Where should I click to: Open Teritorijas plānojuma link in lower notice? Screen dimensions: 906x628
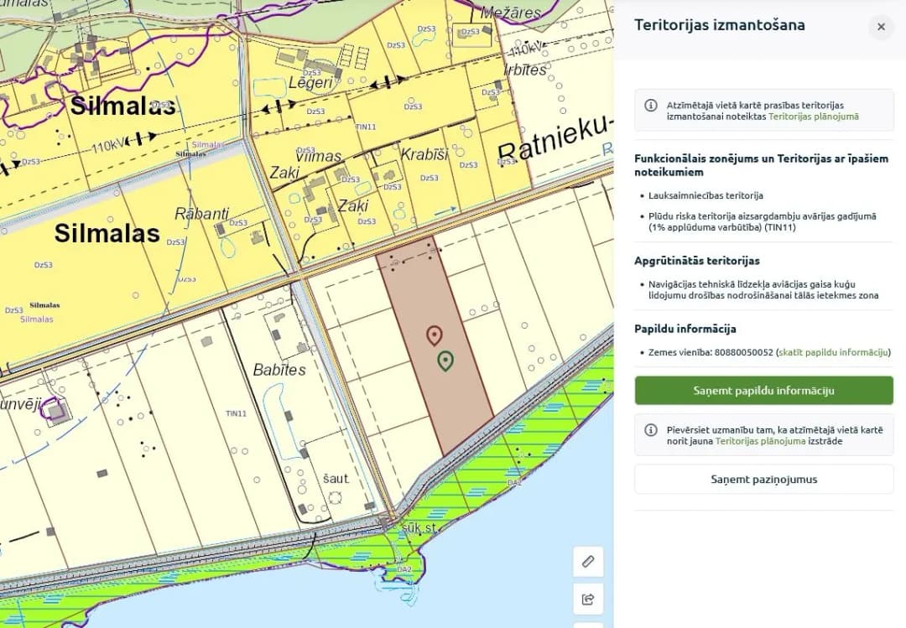coord(760,441)
